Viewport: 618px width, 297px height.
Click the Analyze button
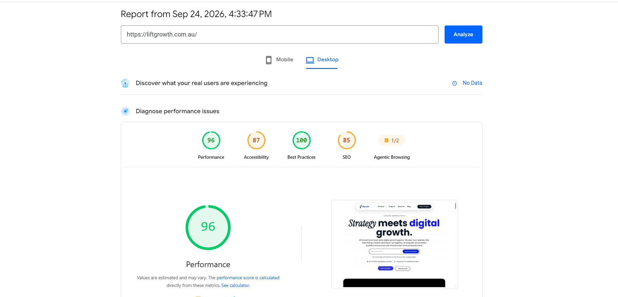463,34
